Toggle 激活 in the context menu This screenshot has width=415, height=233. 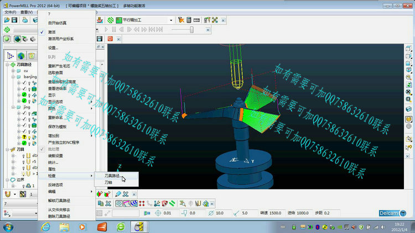pos(52,32)
